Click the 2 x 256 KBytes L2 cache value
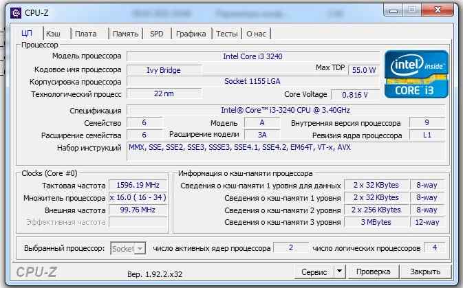 point(376,210)
